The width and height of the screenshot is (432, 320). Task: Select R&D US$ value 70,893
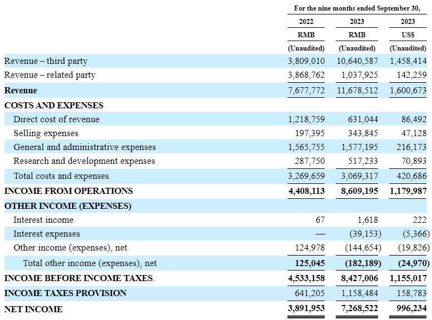414,161
